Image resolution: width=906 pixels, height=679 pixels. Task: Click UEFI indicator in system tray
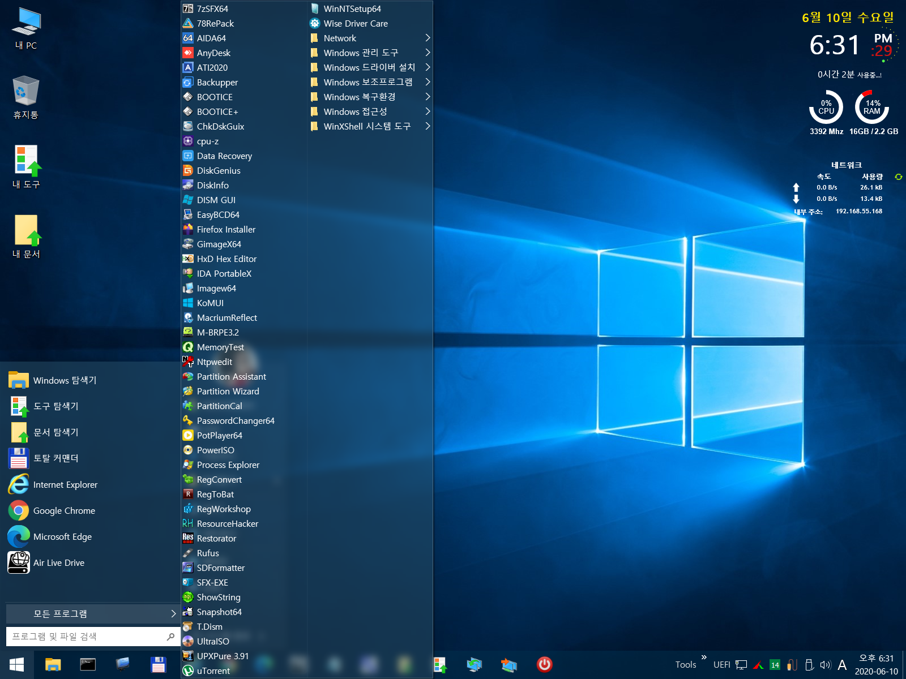[721, 665]
